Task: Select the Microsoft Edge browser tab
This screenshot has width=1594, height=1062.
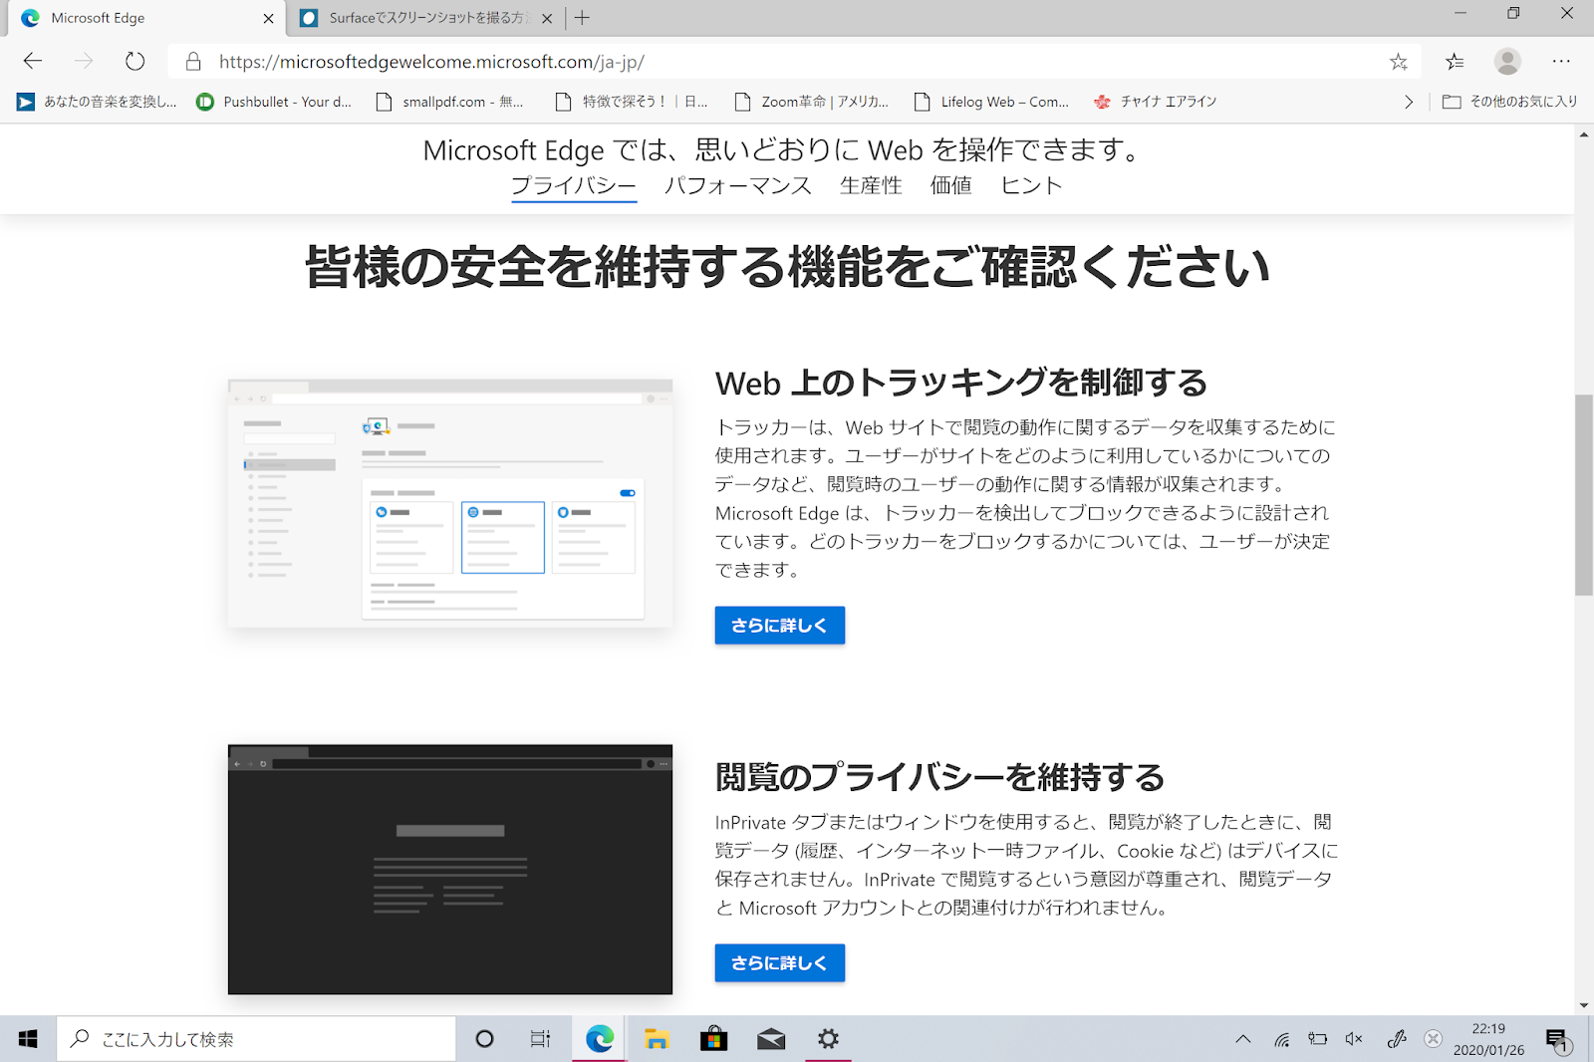Action: (x=144, y=18)
